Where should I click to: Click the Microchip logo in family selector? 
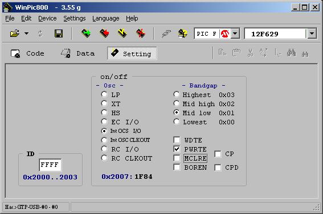(x=225, y=33)
